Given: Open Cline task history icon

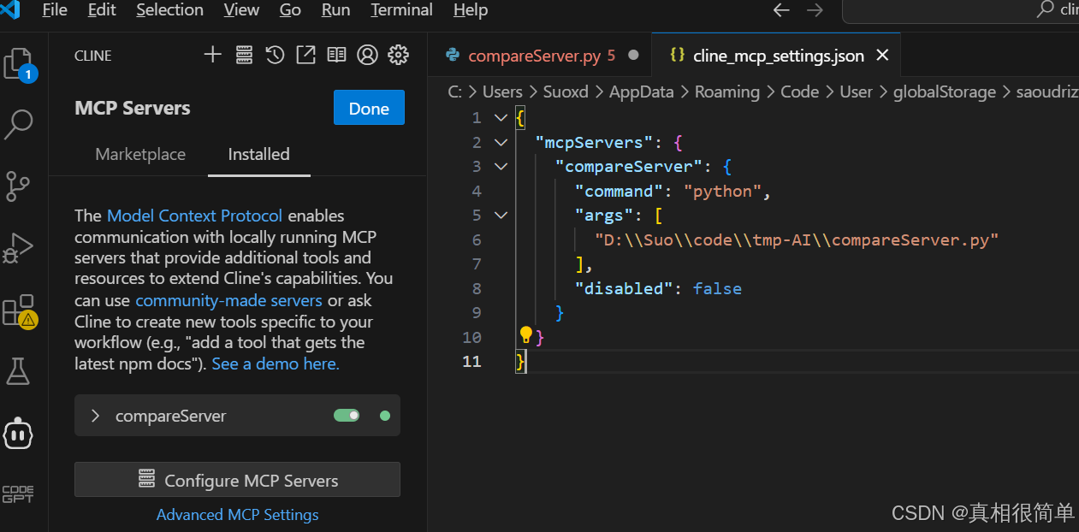Looking at the screenshot, I should pyautogui.click(x=275, y=55).
